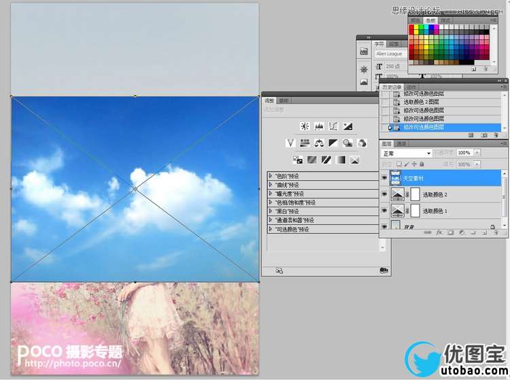Create new snapshot in History panel

484,135
